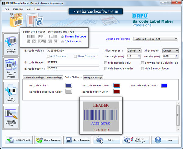Image resolution: width=183 pixels, height=149 pixels.
Task: Click the Density input field
Action: pos(169,56)
